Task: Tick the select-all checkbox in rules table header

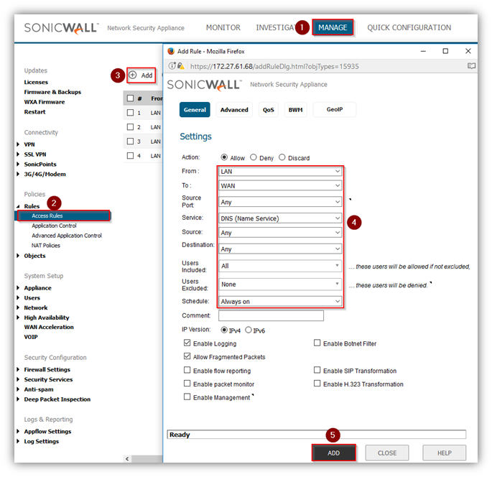Action: [x=130, y=98]
